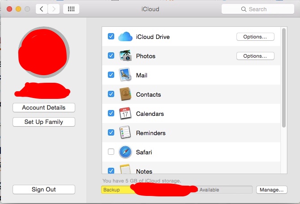
Task: Click Set Up Family button
Action: (44, 122)
